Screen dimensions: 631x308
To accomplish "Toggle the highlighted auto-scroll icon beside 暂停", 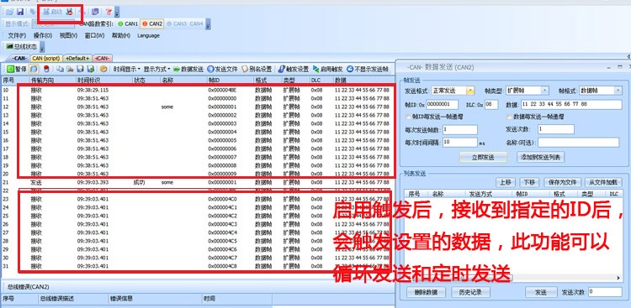I will click(33, 69).
